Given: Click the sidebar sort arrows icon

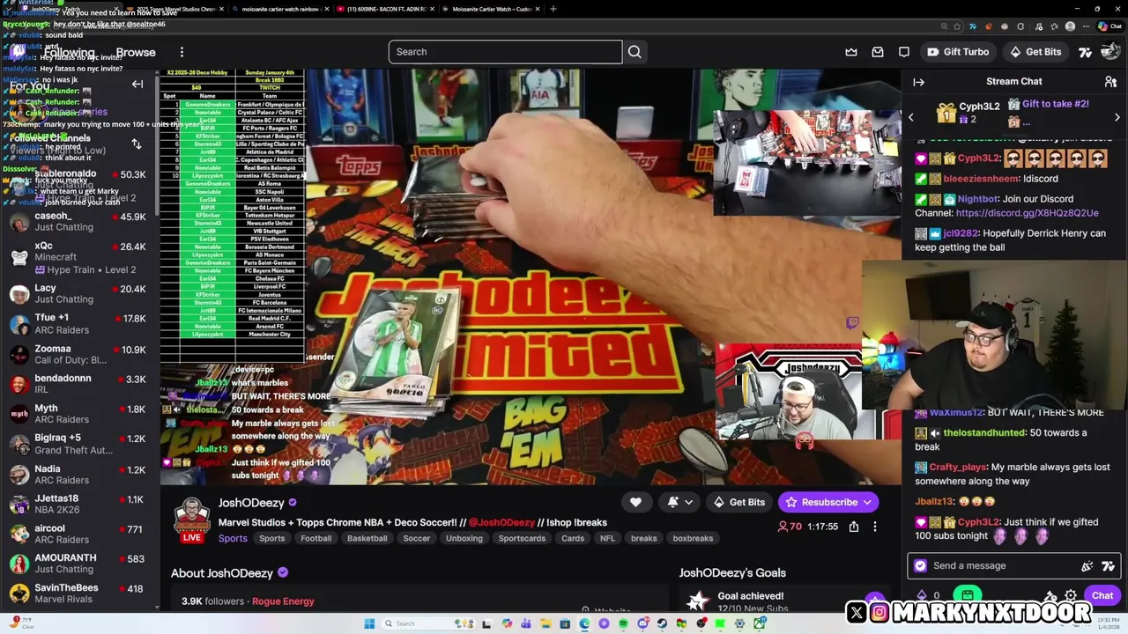Looking at the screenshot, I should (x=137, y=144).
